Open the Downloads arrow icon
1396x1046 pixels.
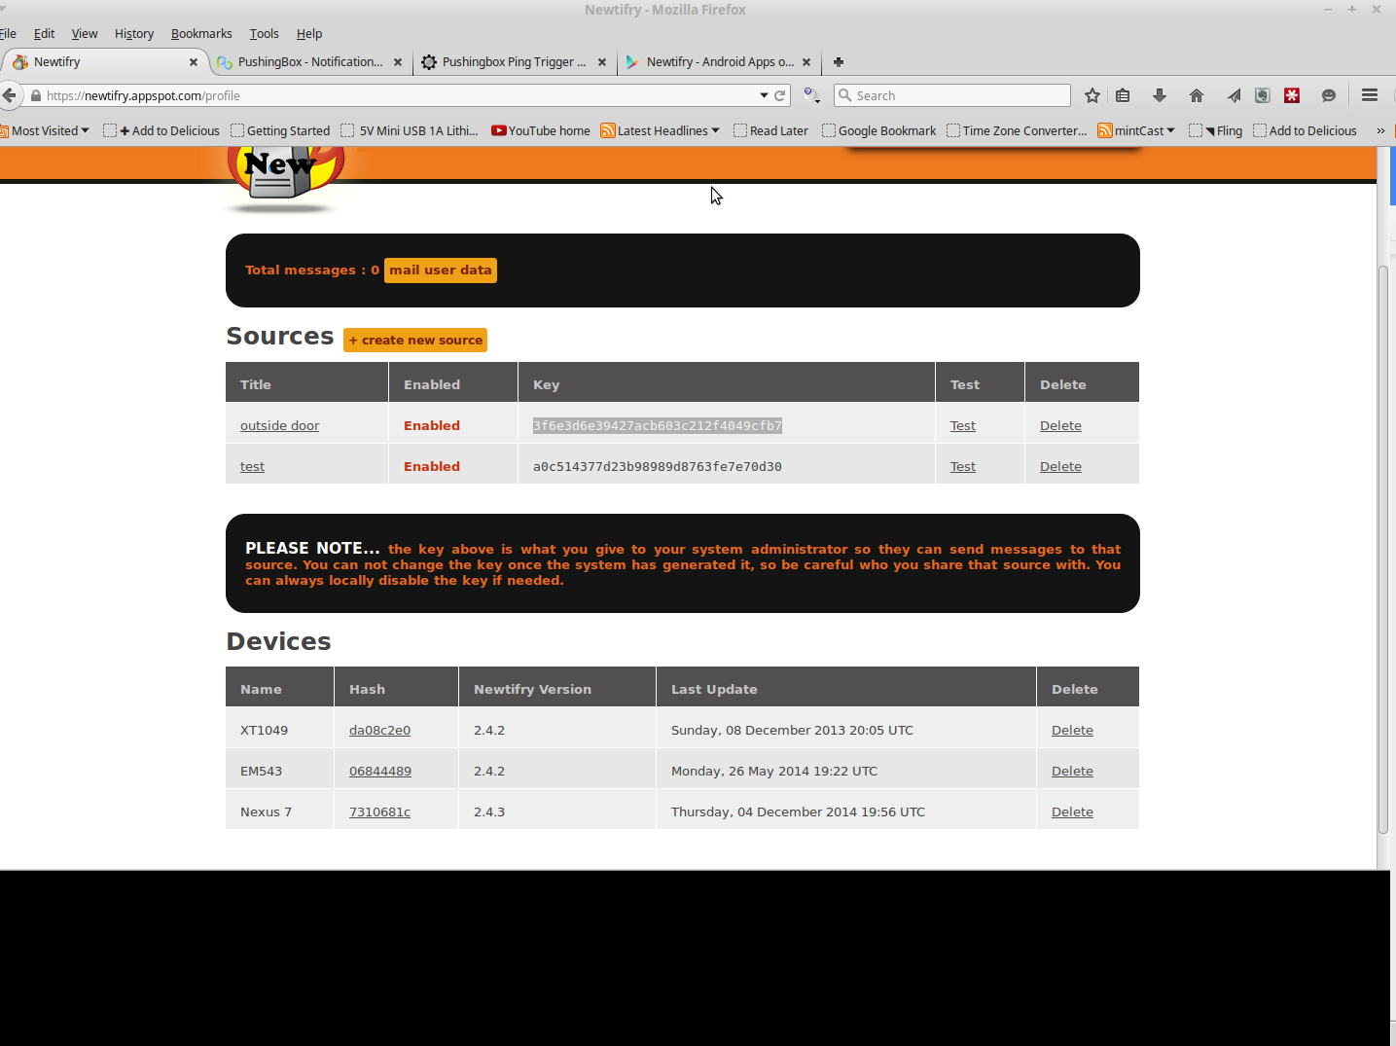1160,95
